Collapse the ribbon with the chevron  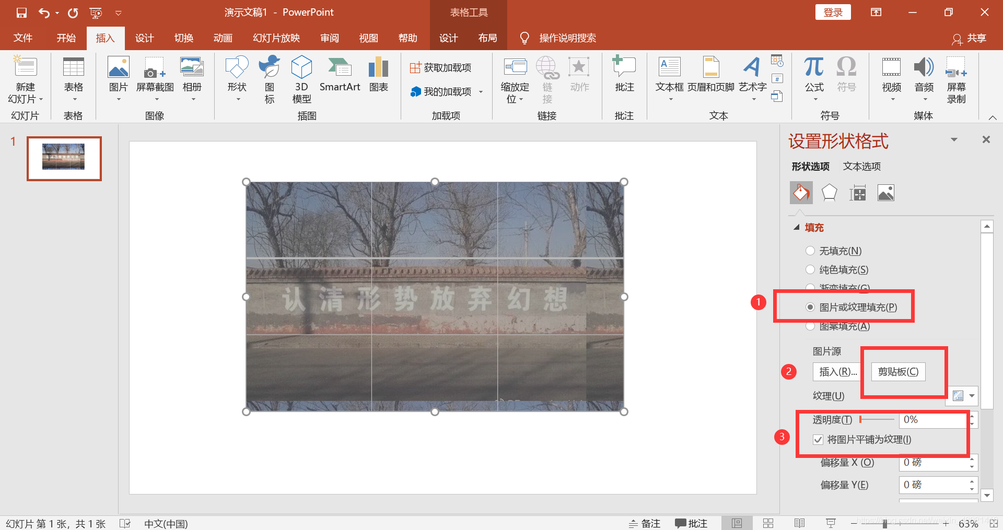pos(993,117)
